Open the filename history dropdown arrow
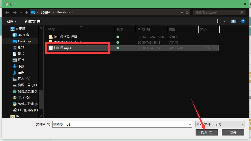The image size is (251, 141). pos(190,125)
